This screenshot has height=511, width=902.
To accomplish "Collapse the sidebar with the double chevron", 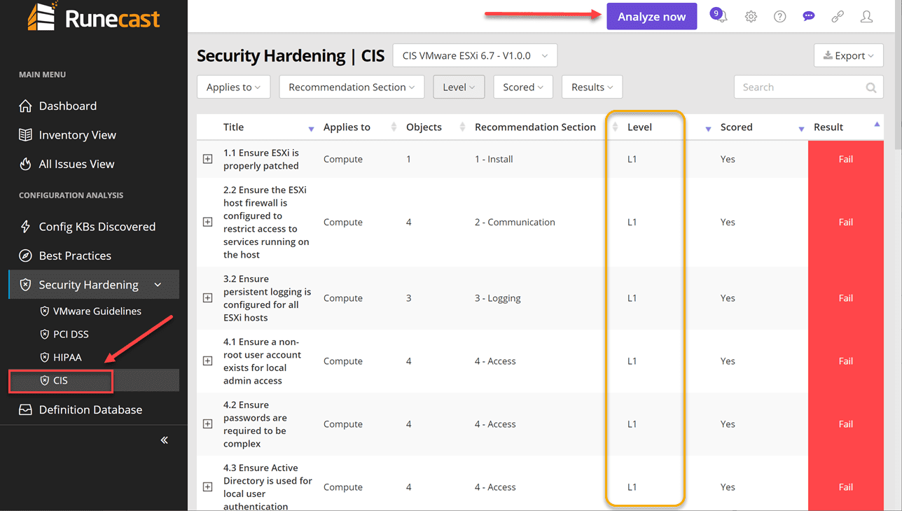I will point(164,440).
